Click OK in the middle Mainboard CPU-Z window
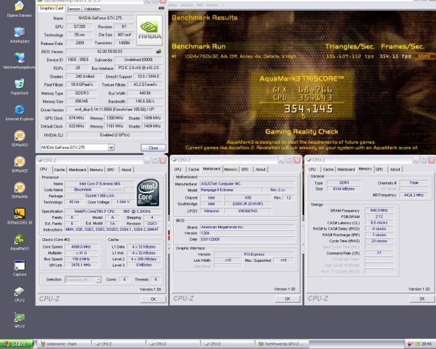This screenshot has height=349, width=436. tap(288, 299)
